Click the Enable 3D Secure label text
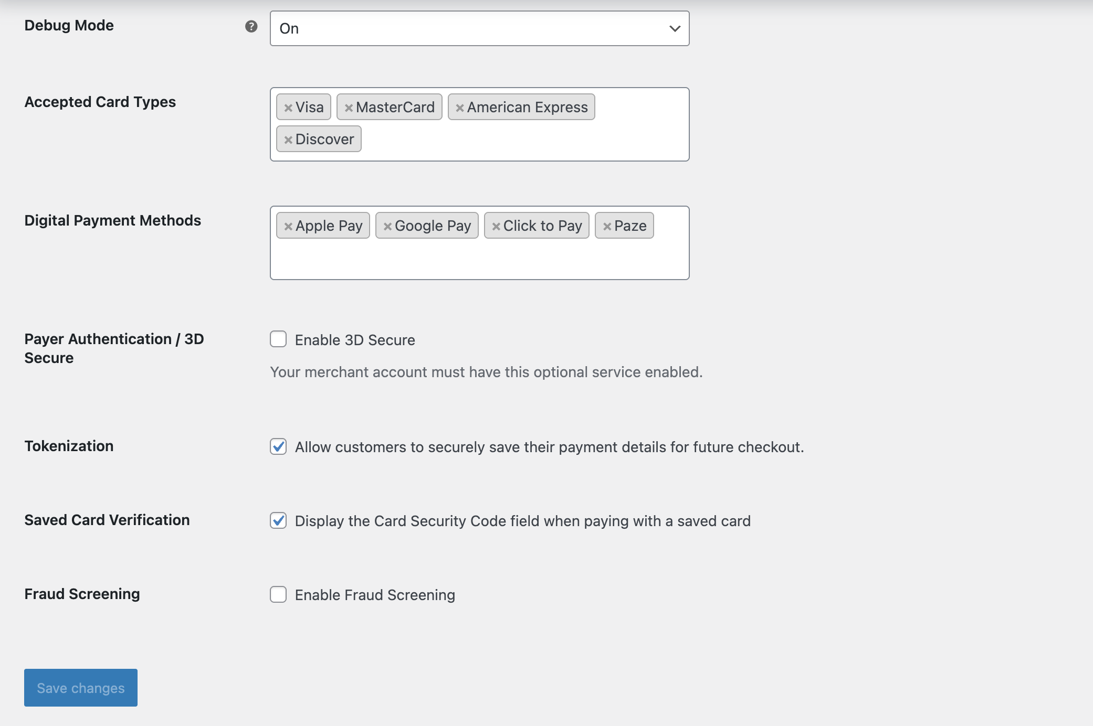 (x=355, y=340)
